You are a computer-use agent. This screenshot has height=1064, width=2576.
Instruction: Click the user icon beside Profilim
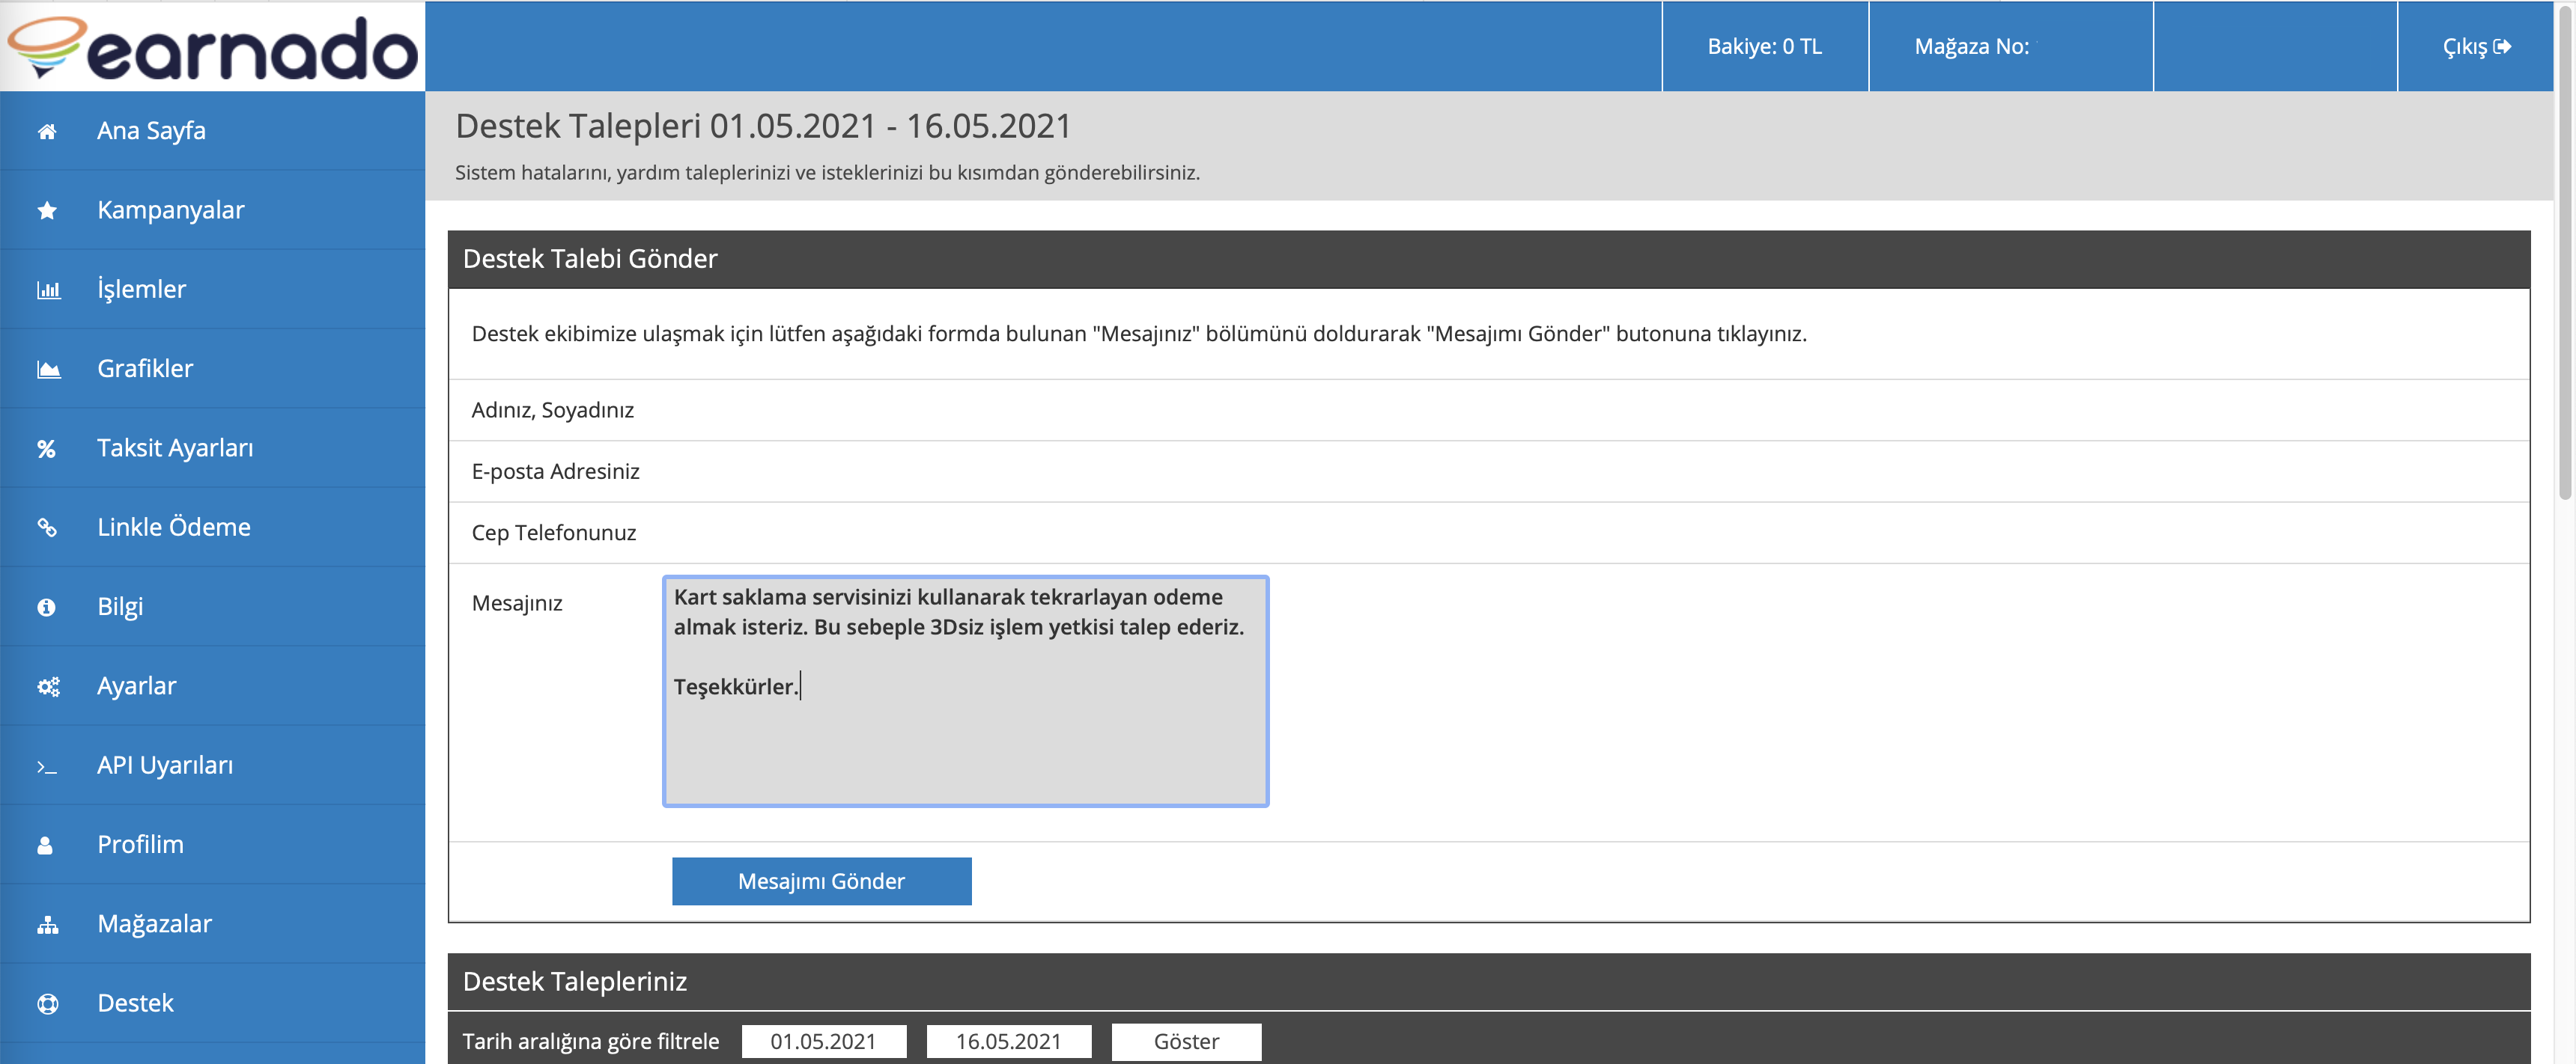tap(45, 846)
